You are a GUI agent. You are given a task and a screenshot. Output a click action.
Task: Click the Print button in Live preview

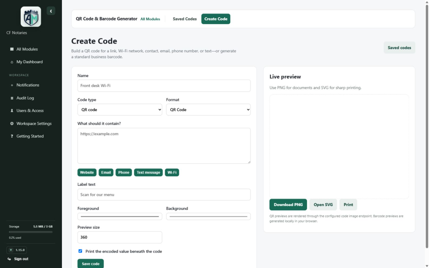[x=348, y=205]
